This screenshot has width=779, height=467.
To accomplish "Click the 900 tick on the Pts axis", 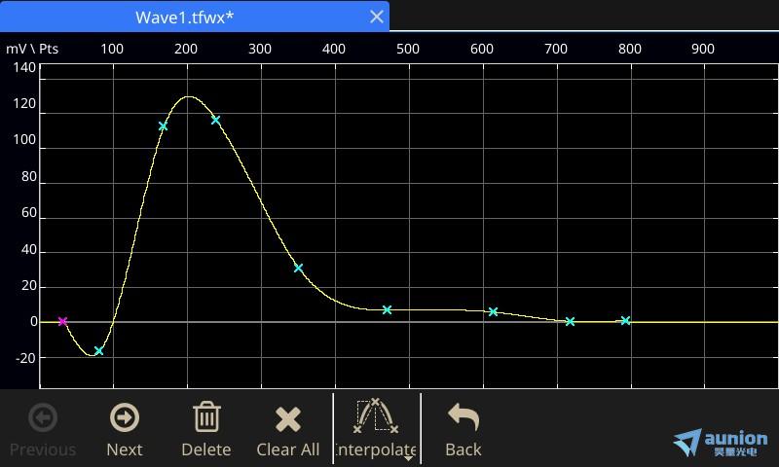I will pyautogui.click(x=703, y=49).
